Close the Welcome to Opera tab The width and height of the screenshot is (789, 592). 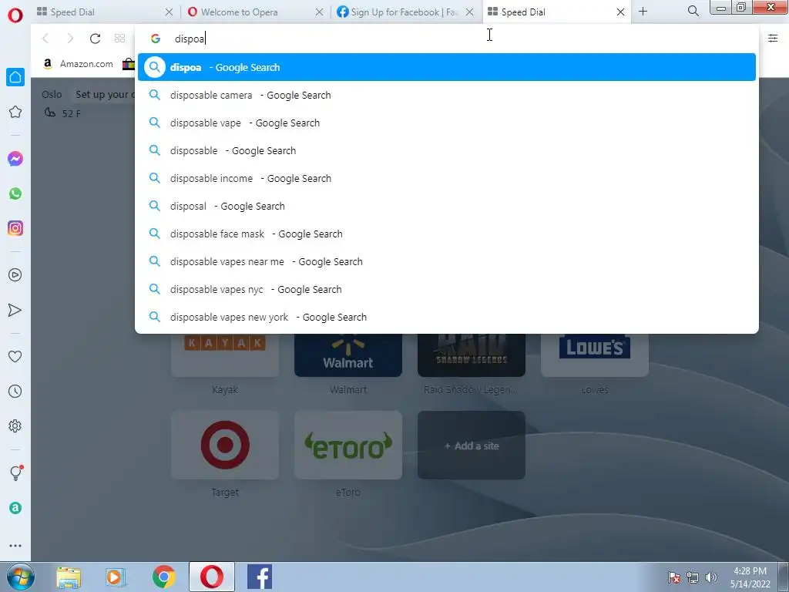[x=319, y=12]
